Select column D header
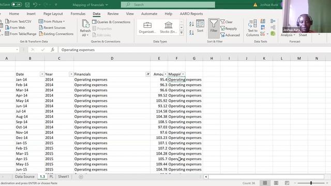The image size is (331, 186). (112, 58)
